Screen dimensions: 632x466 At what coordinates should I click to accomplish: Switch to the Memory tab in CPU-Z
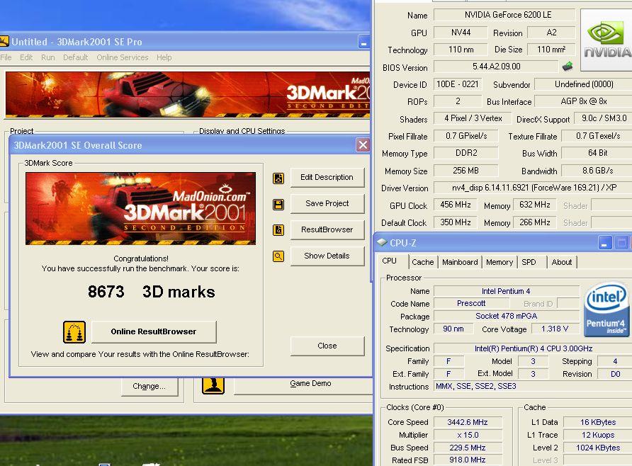pos(500,262)
